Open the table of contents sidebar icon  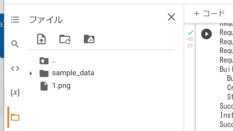(x=15, y=20)
